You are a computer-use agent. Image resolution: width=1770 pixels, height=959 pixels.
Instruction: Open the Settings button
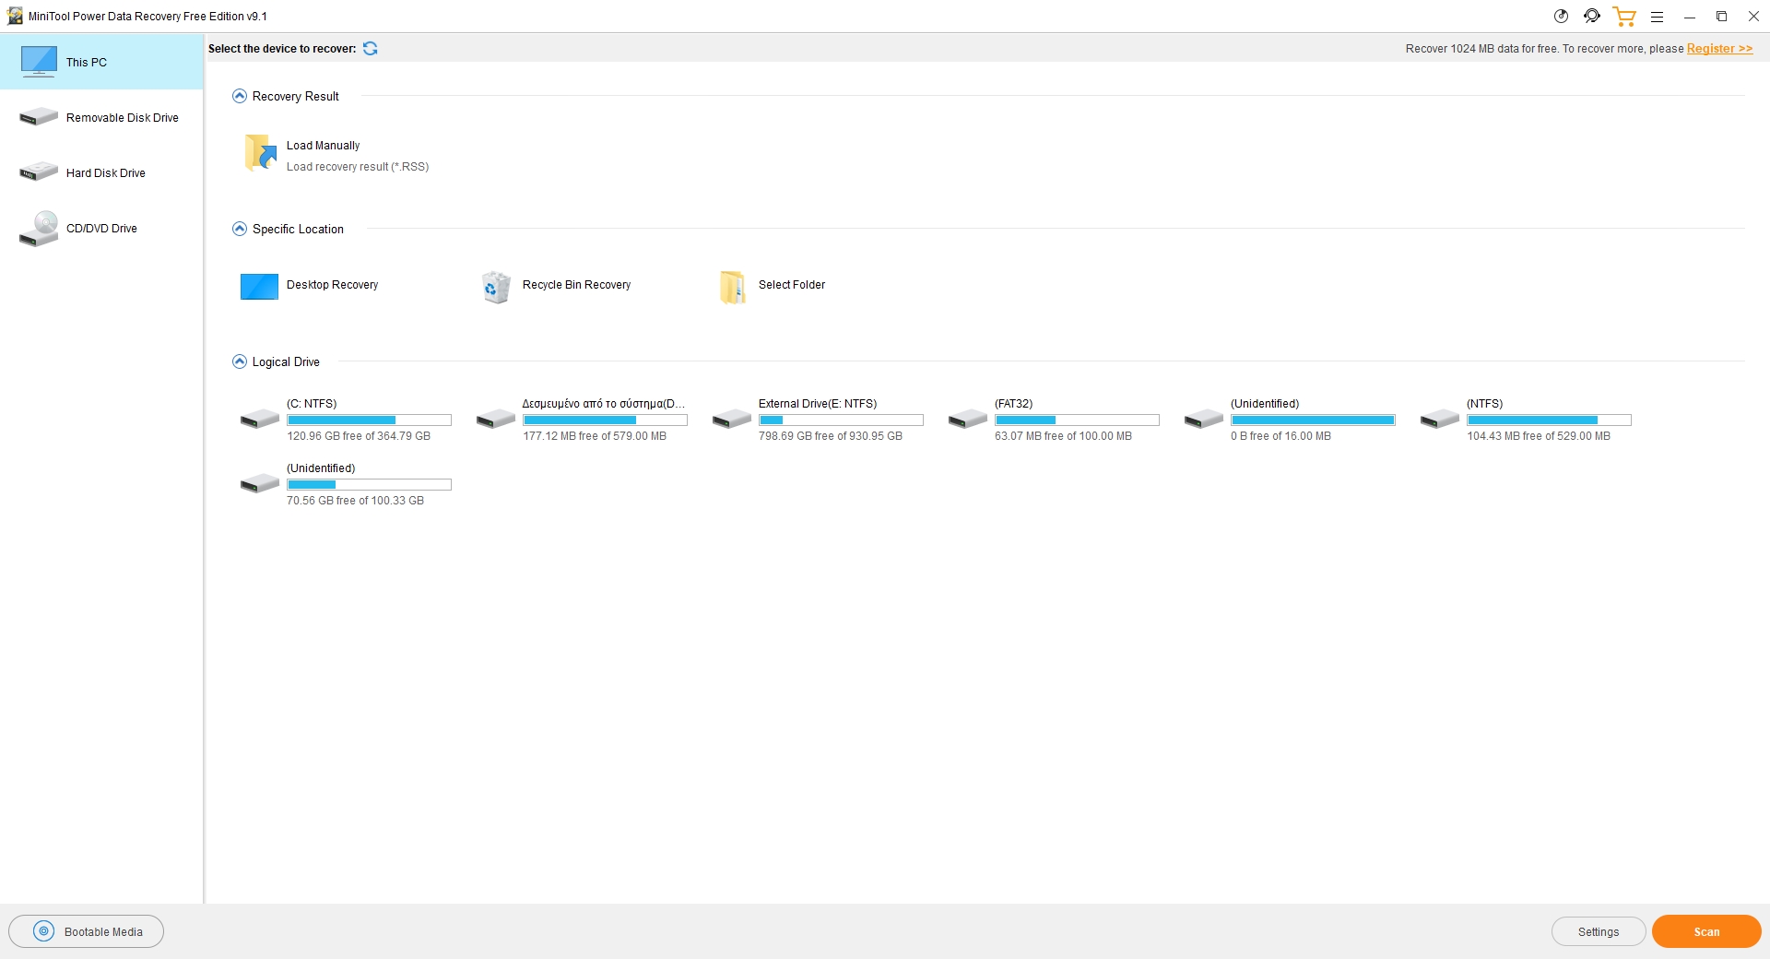1598,931
